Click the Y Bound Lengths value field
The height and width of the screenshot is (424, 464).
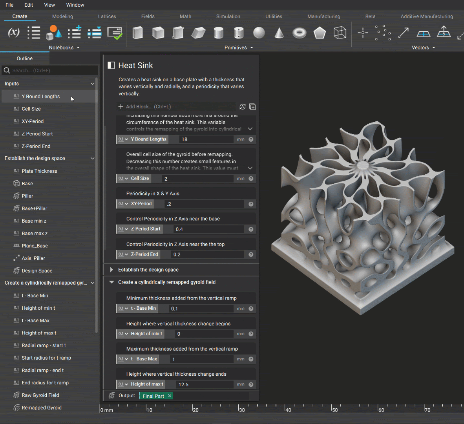206,139
